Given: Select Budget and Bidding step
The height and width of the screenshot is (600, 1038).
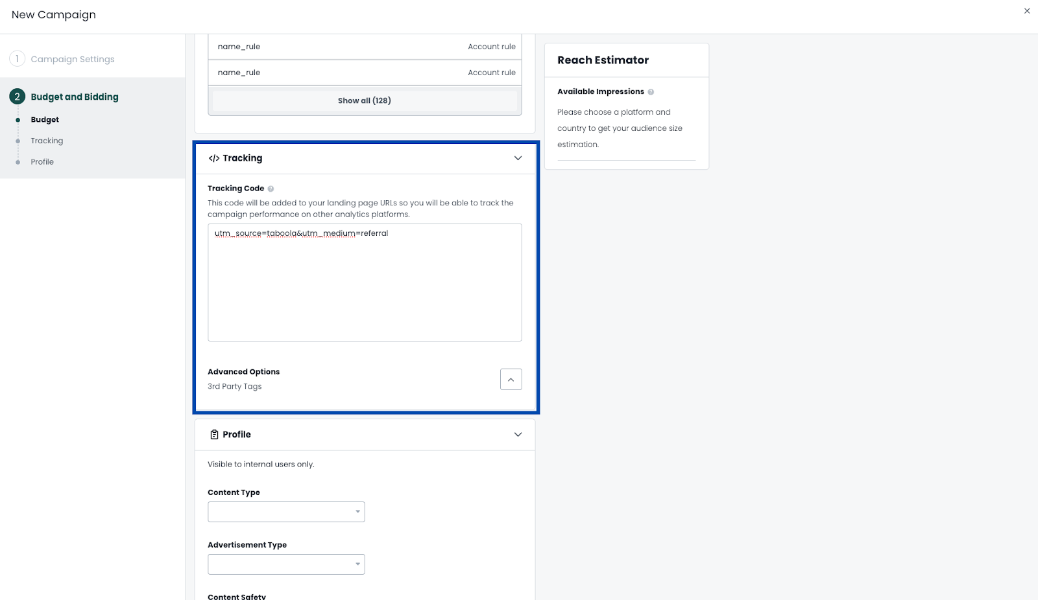Looking at the screenshot, I should coord(75,97).
